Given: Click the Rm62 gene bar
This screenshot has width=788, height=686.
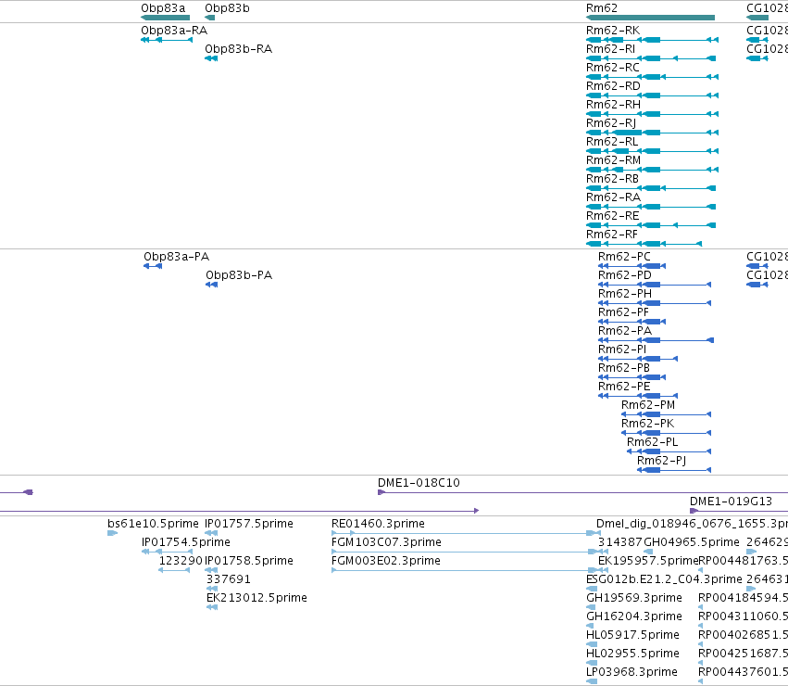Looking at the screenshot, I should point(650,18).
